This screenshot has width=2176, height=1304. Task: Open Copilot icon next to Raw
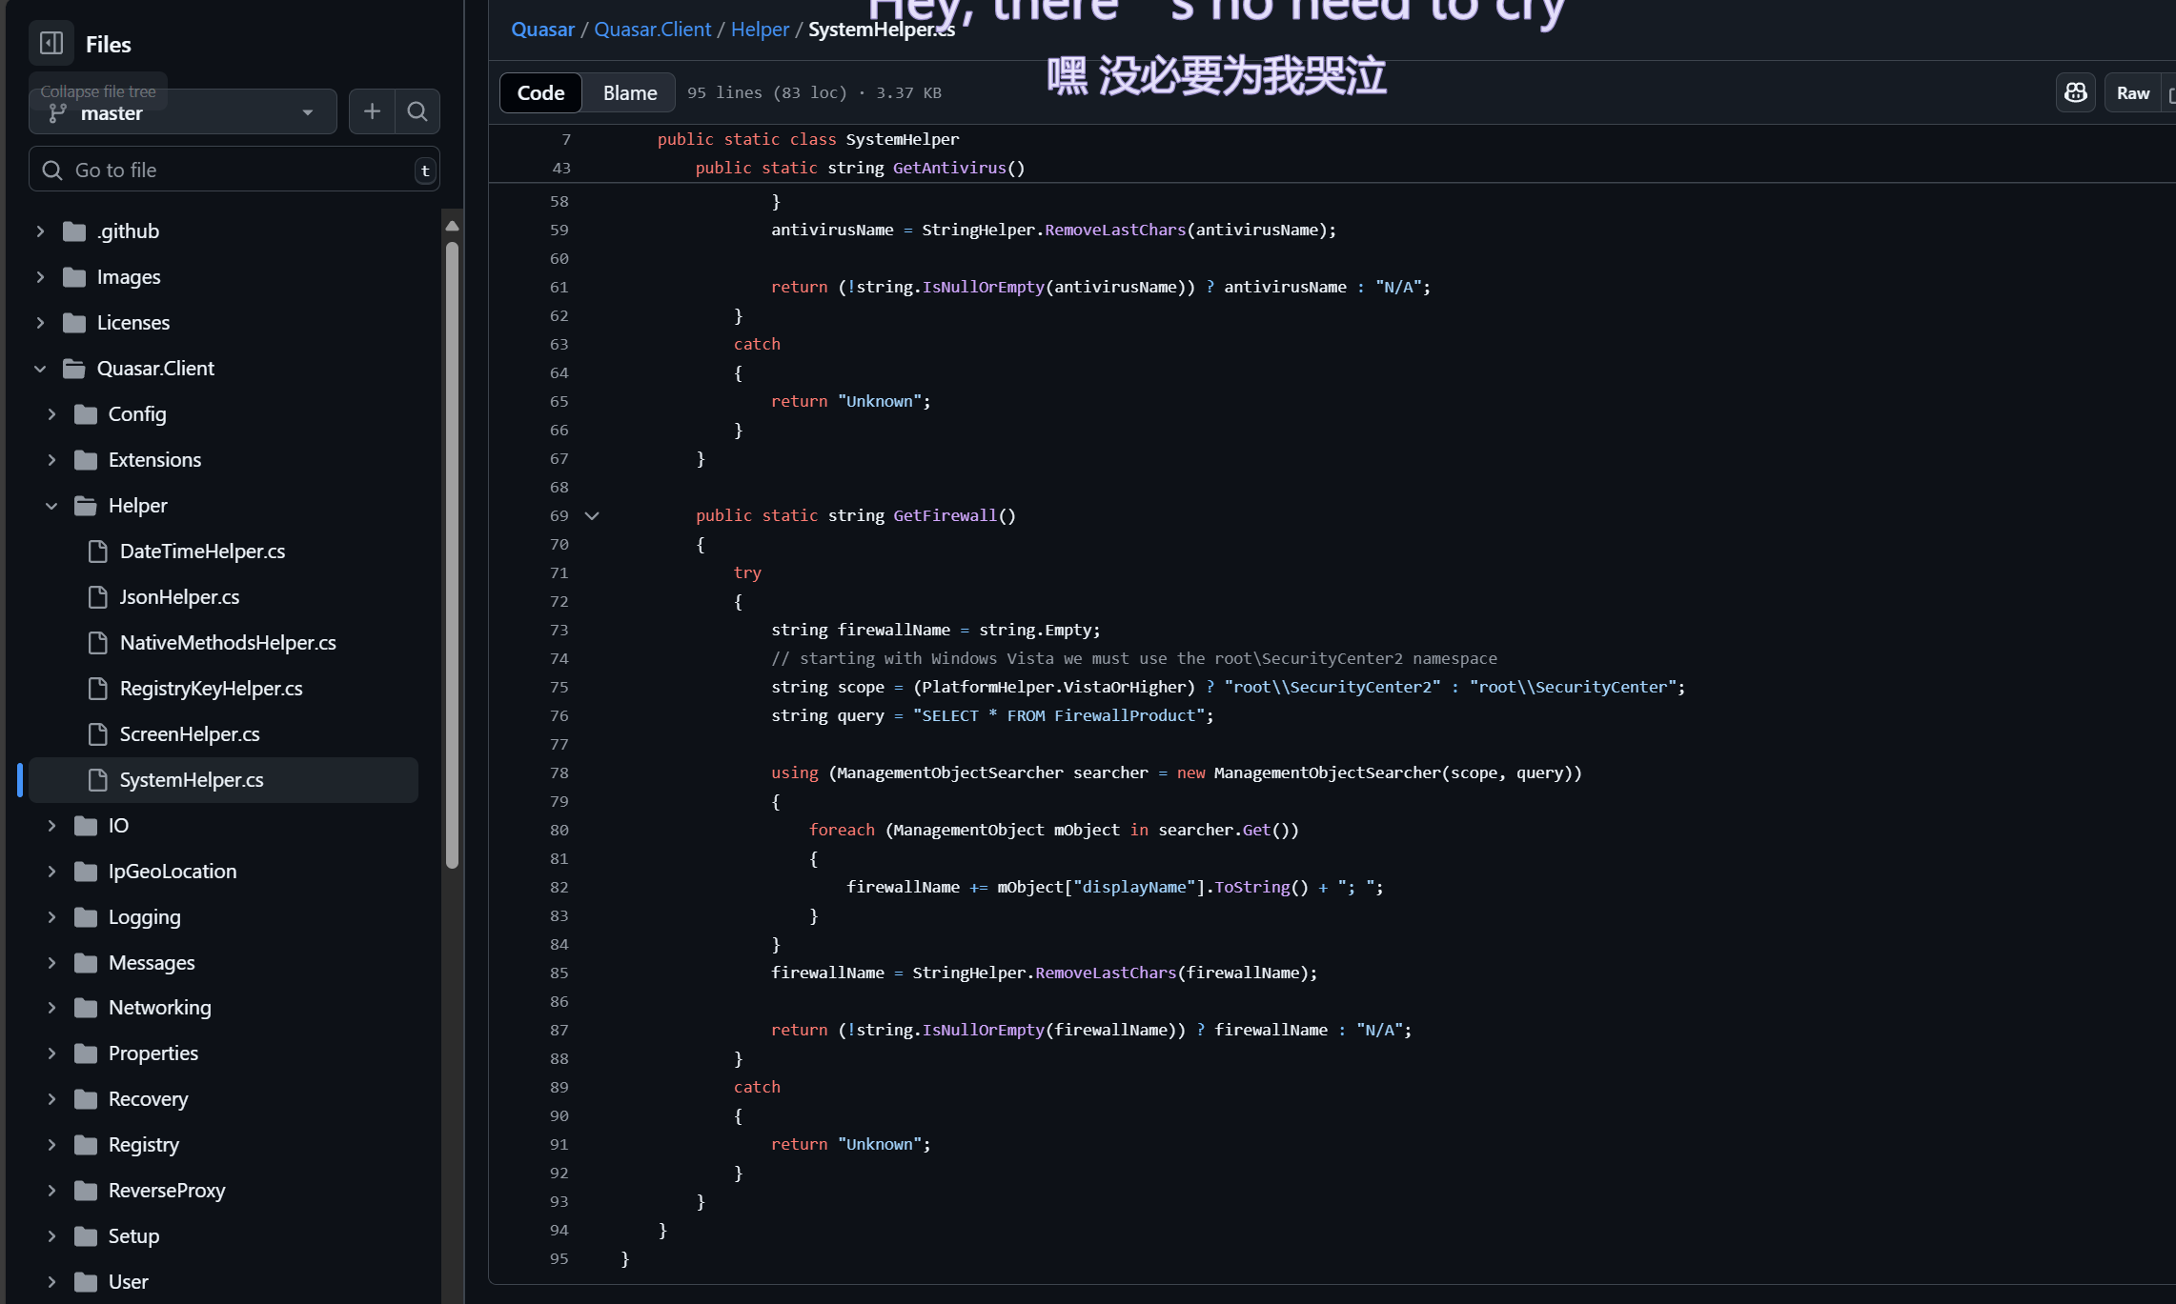[2075, 92]
